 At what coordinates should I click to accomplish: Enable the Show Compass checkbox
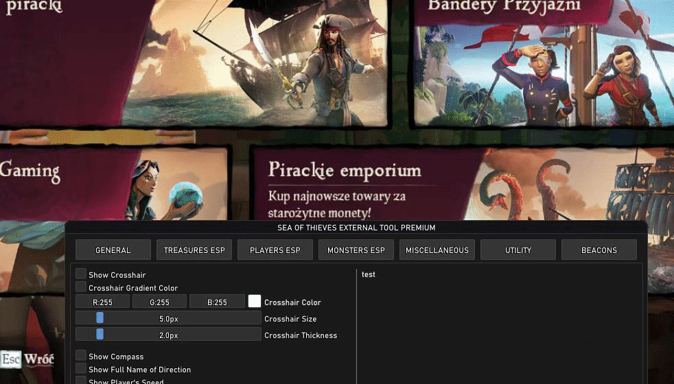81,356
